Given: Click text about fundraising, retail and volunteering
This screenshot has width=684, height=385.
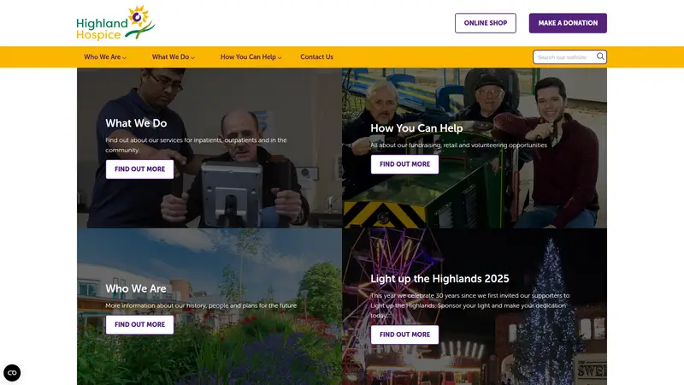Looking at the screenshot, I should click(458, 145).
